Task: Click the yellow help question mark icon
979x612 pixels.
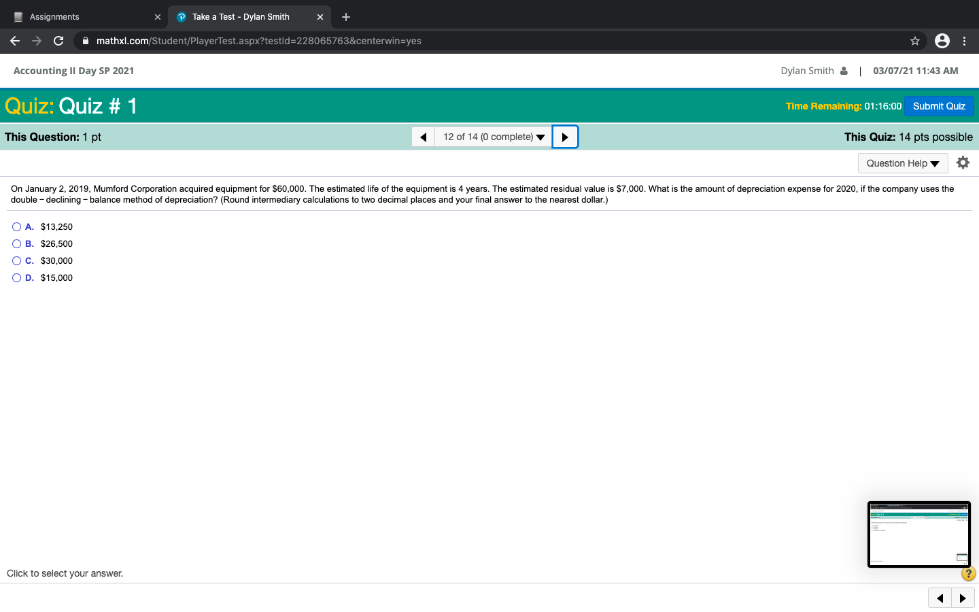Action: point(968,574)
